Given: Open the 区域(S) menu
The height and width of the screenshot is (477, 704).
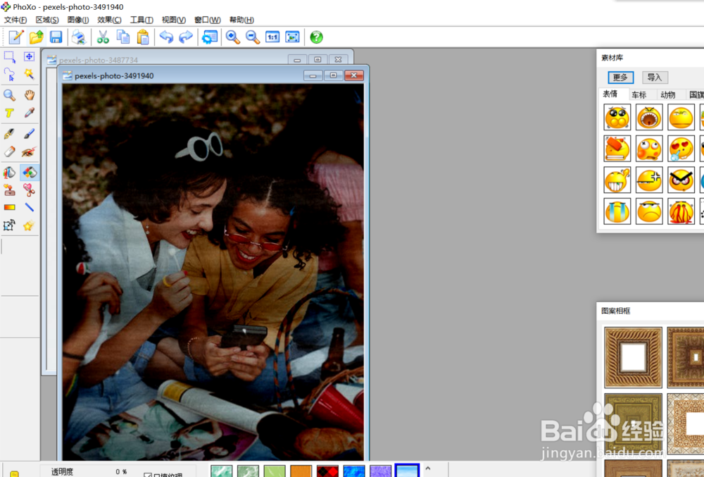Looking at the screenshot, I should click(47, 20).
